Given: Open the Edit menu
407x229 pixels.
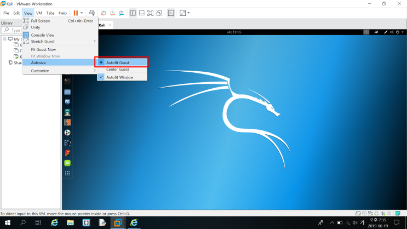Looking at the screenshot, I should (16, 13).
